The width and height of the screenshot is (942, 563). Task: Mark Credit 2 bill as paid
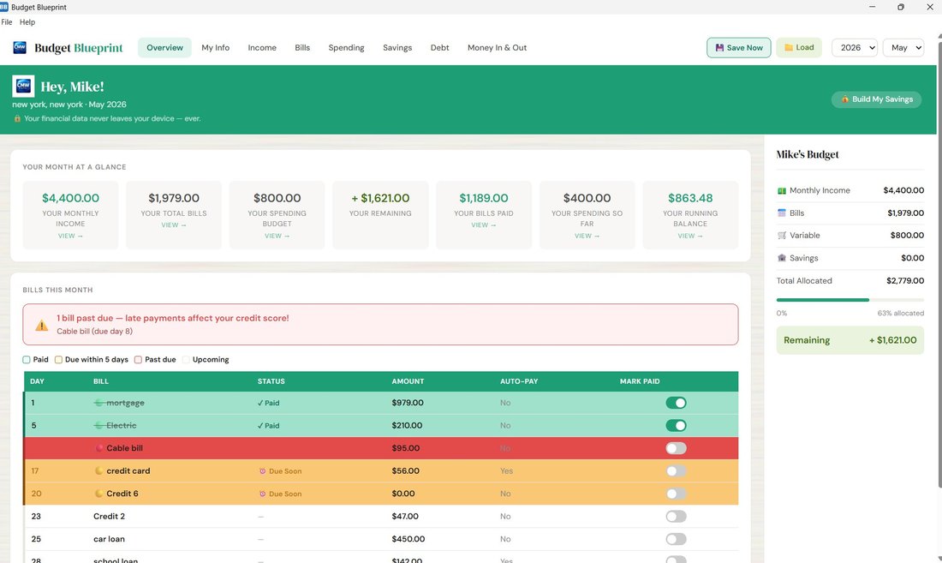click(x=676, y=516)
